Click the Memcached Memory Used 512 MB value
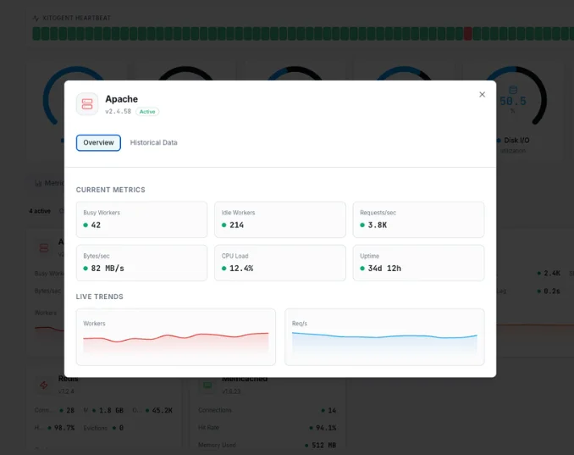The image size is (574, 455). coord(323,445)
